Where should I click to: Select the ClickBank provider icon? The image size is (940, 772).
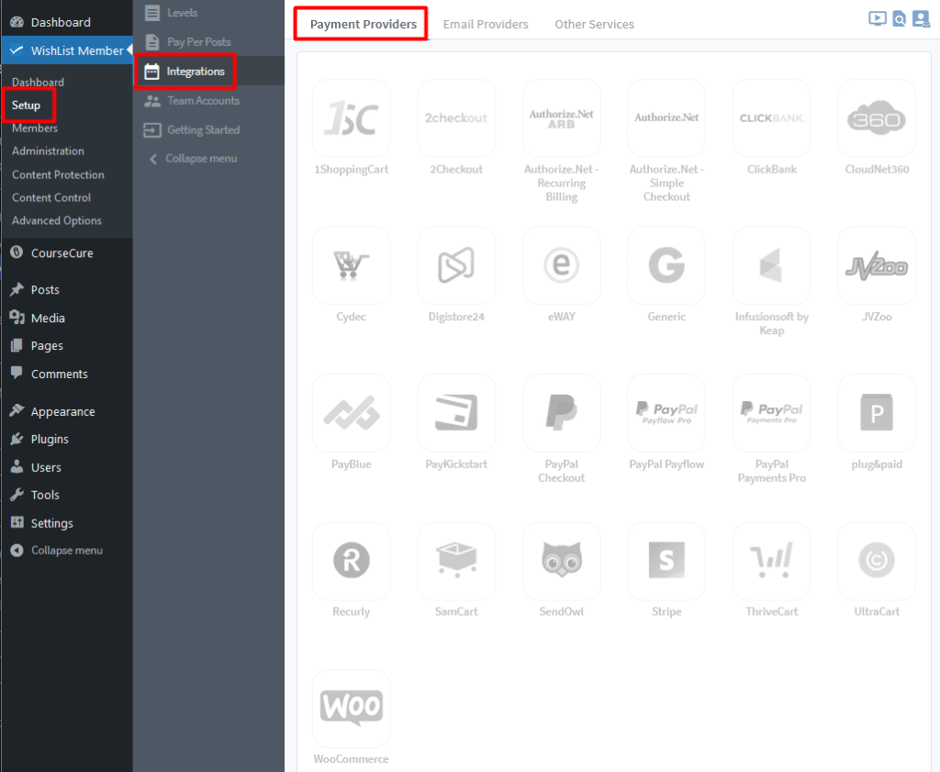(771, 118)
